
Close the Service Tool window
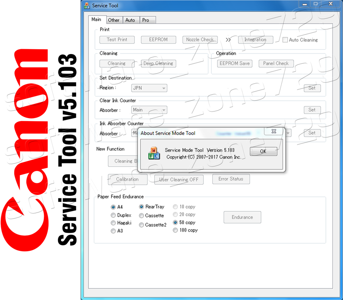tap(331, 4)
